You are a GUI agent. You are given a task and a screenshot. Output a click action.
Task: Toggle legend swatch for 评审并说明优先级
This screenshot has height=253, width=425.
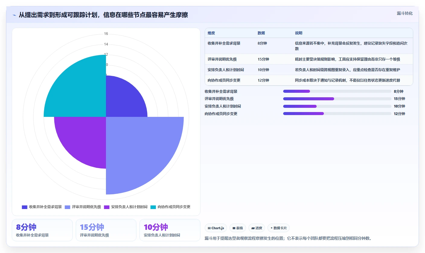67,207
